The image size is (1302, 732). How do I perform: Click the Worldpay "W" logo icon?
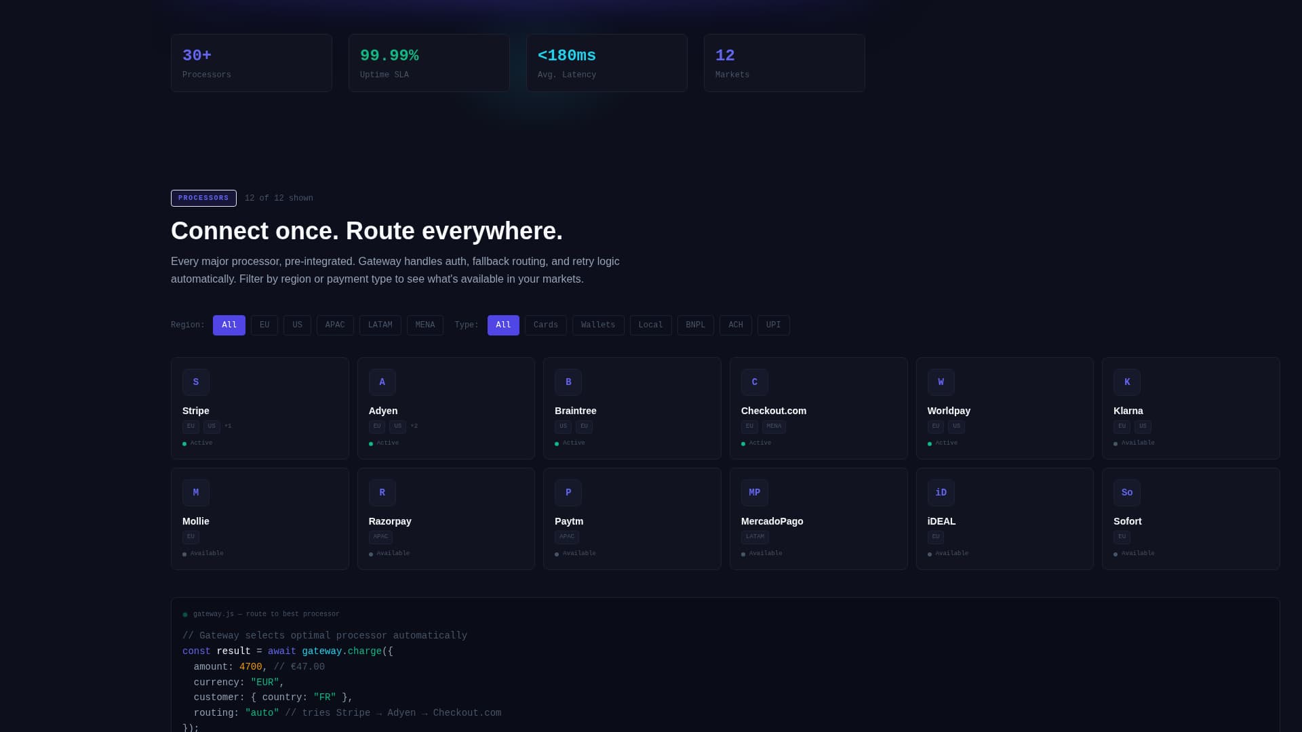[941, 382]
